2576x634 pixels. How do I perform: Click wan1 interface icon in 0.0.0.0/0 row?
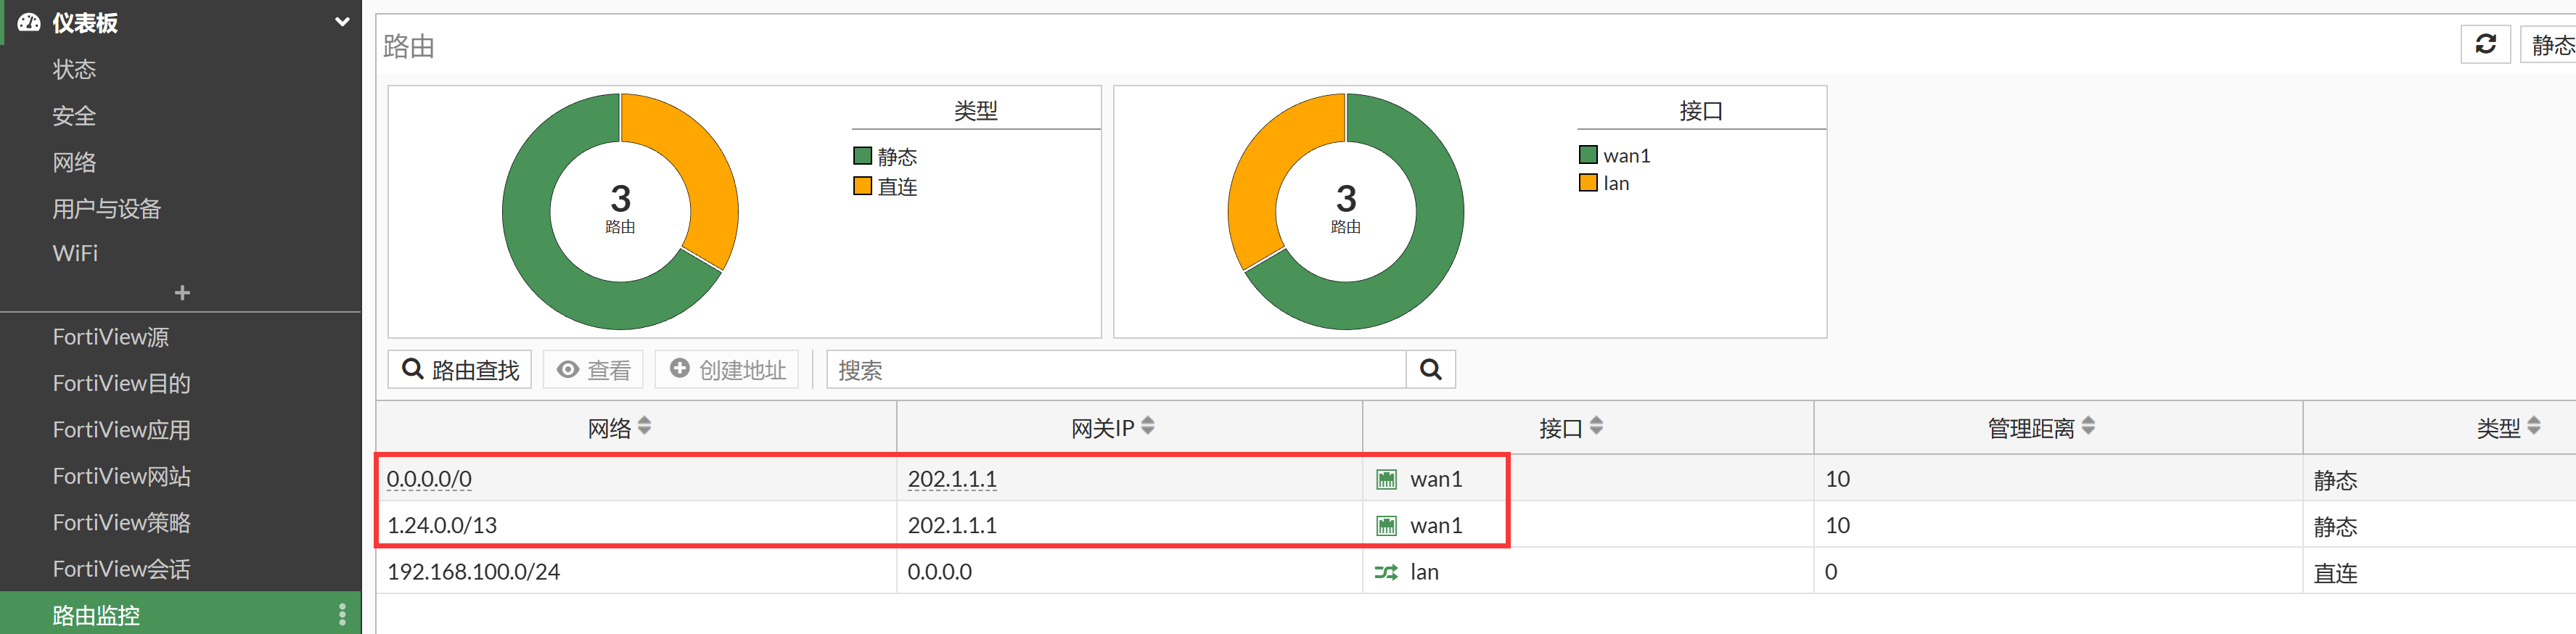click(1386, 480)
